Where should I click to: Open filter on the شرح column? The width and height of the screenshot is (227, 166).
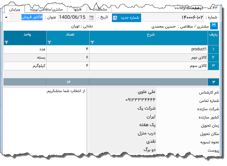coord(92,42)
